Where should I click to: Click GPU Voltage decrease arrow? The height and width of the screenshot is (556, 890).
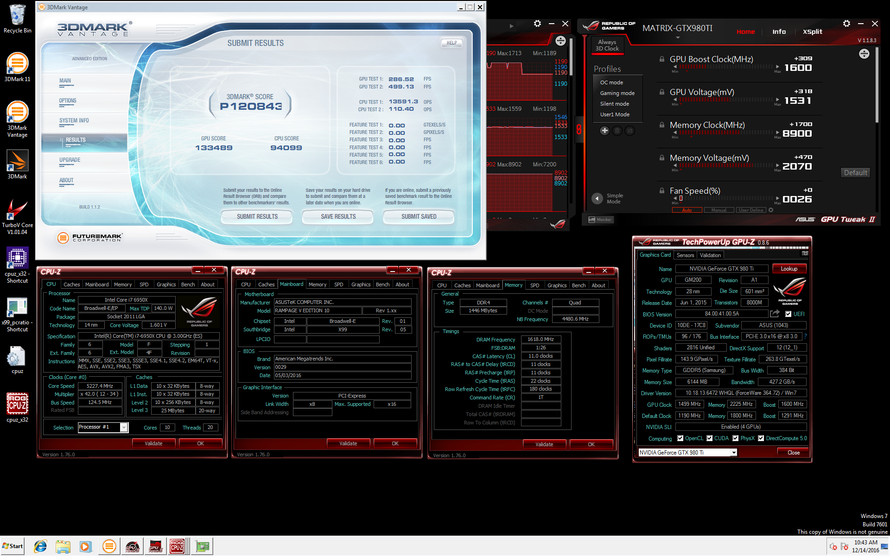tap(675, 100)
